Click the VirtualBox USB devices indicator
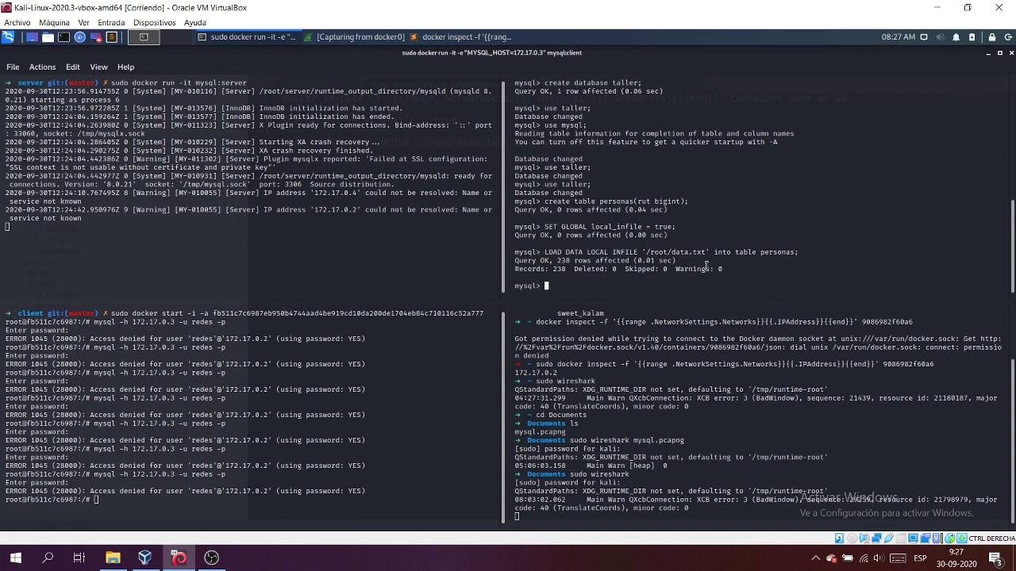This screenshot has height=571, width=1016. coord(889,538)
